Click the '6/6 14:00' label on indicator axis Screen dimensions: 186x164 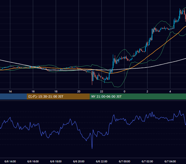(10, 161)
